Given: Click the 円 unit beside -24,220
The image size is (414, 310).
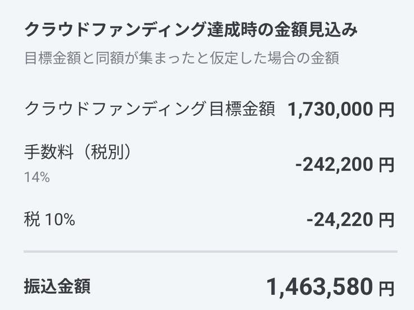Looking at the screenshot, I should pos(386,220).
